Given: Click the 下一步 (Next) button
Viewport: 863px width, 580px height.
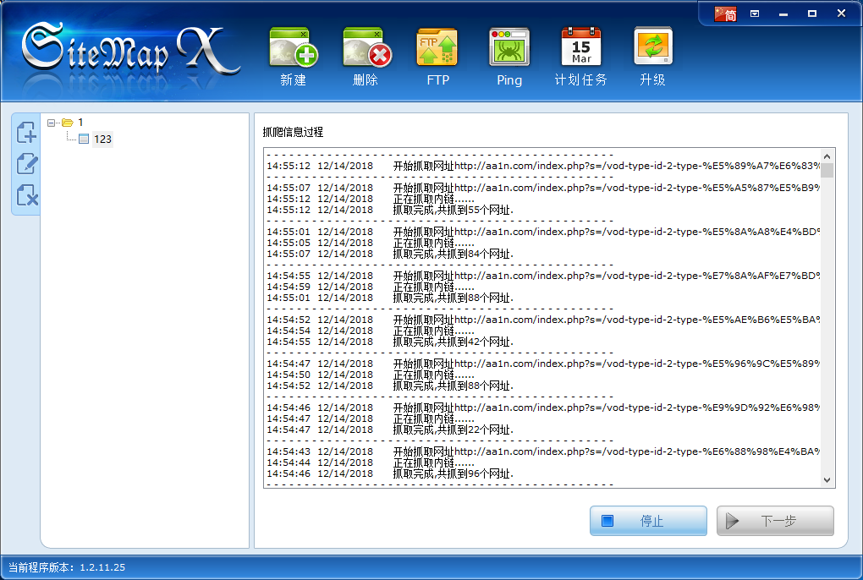Looking at the screenshot, I should pos(775,521).
